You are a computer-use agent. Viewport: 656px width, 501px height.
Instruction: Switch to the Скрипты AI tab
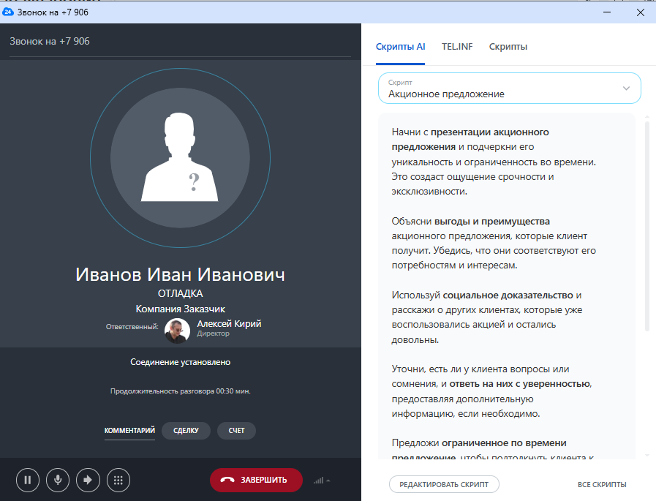point(400,47)
